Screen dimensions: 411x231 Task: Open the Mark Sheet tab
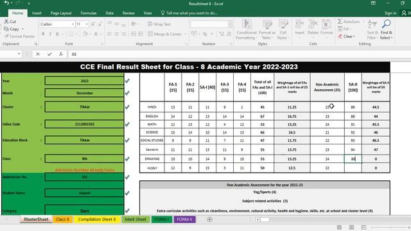click(136, 219)
